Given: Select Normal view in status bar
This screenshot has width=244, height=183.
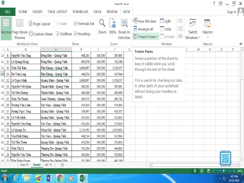Looking at the screenshot, I should tap(195, 171).
